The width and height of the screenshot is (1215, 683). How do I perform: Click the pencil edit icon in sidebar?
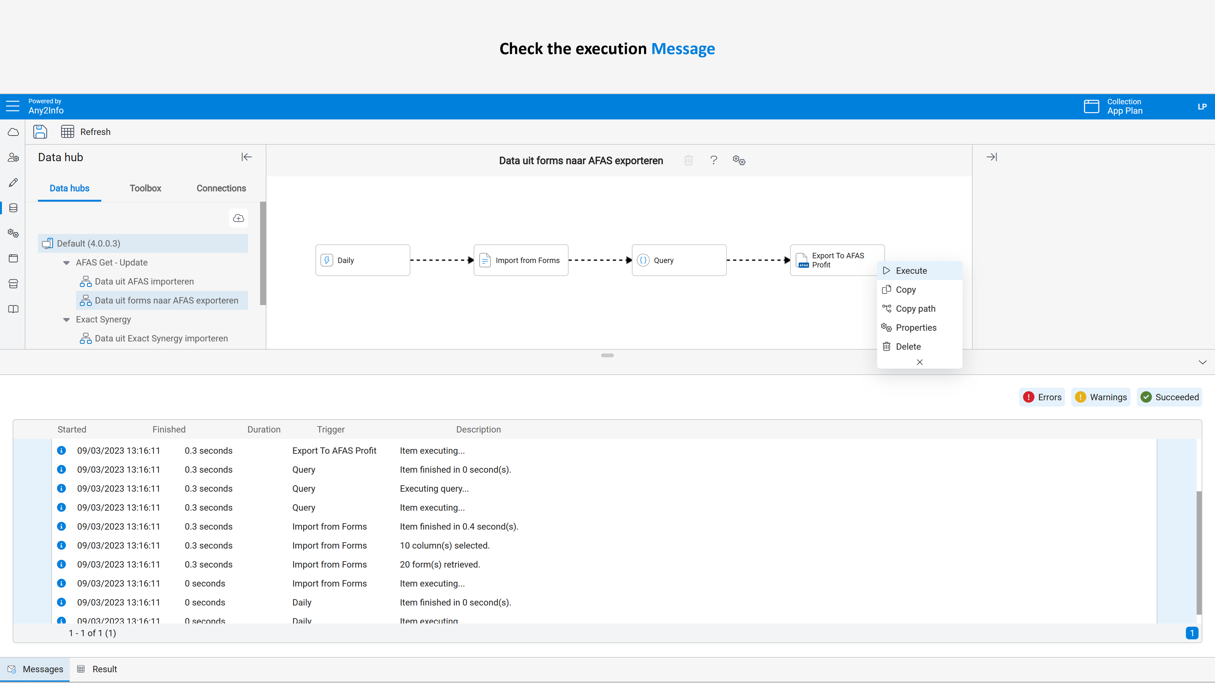(x=13, y=182)
